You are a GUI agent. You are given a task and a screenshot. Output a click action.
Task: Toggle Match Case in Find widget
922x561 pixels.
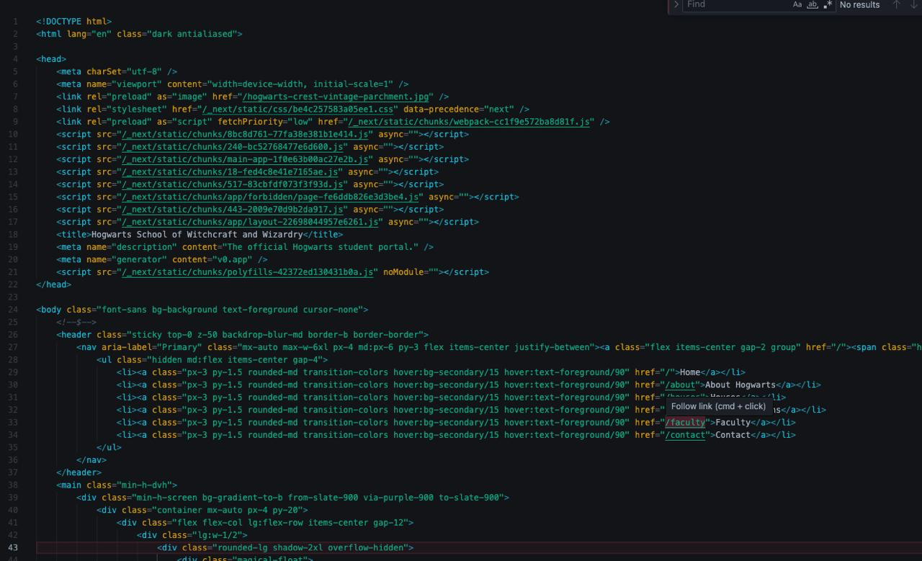pyautogui.click(x=797, y=5)
